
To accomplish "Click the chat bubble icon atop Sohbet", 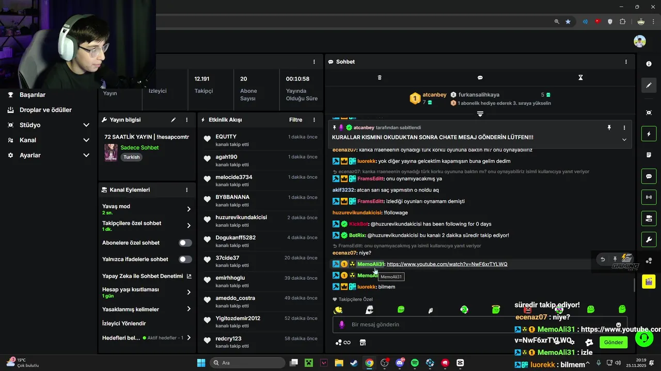I will 480,78.
